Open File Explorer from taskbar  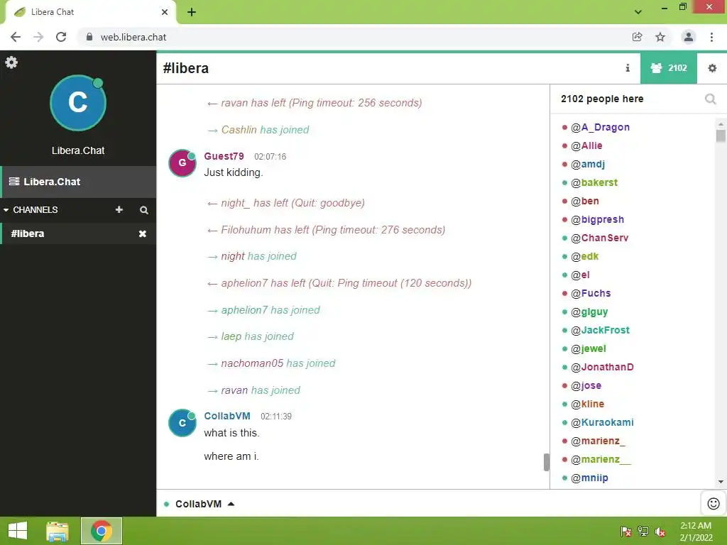click(58, 531)
